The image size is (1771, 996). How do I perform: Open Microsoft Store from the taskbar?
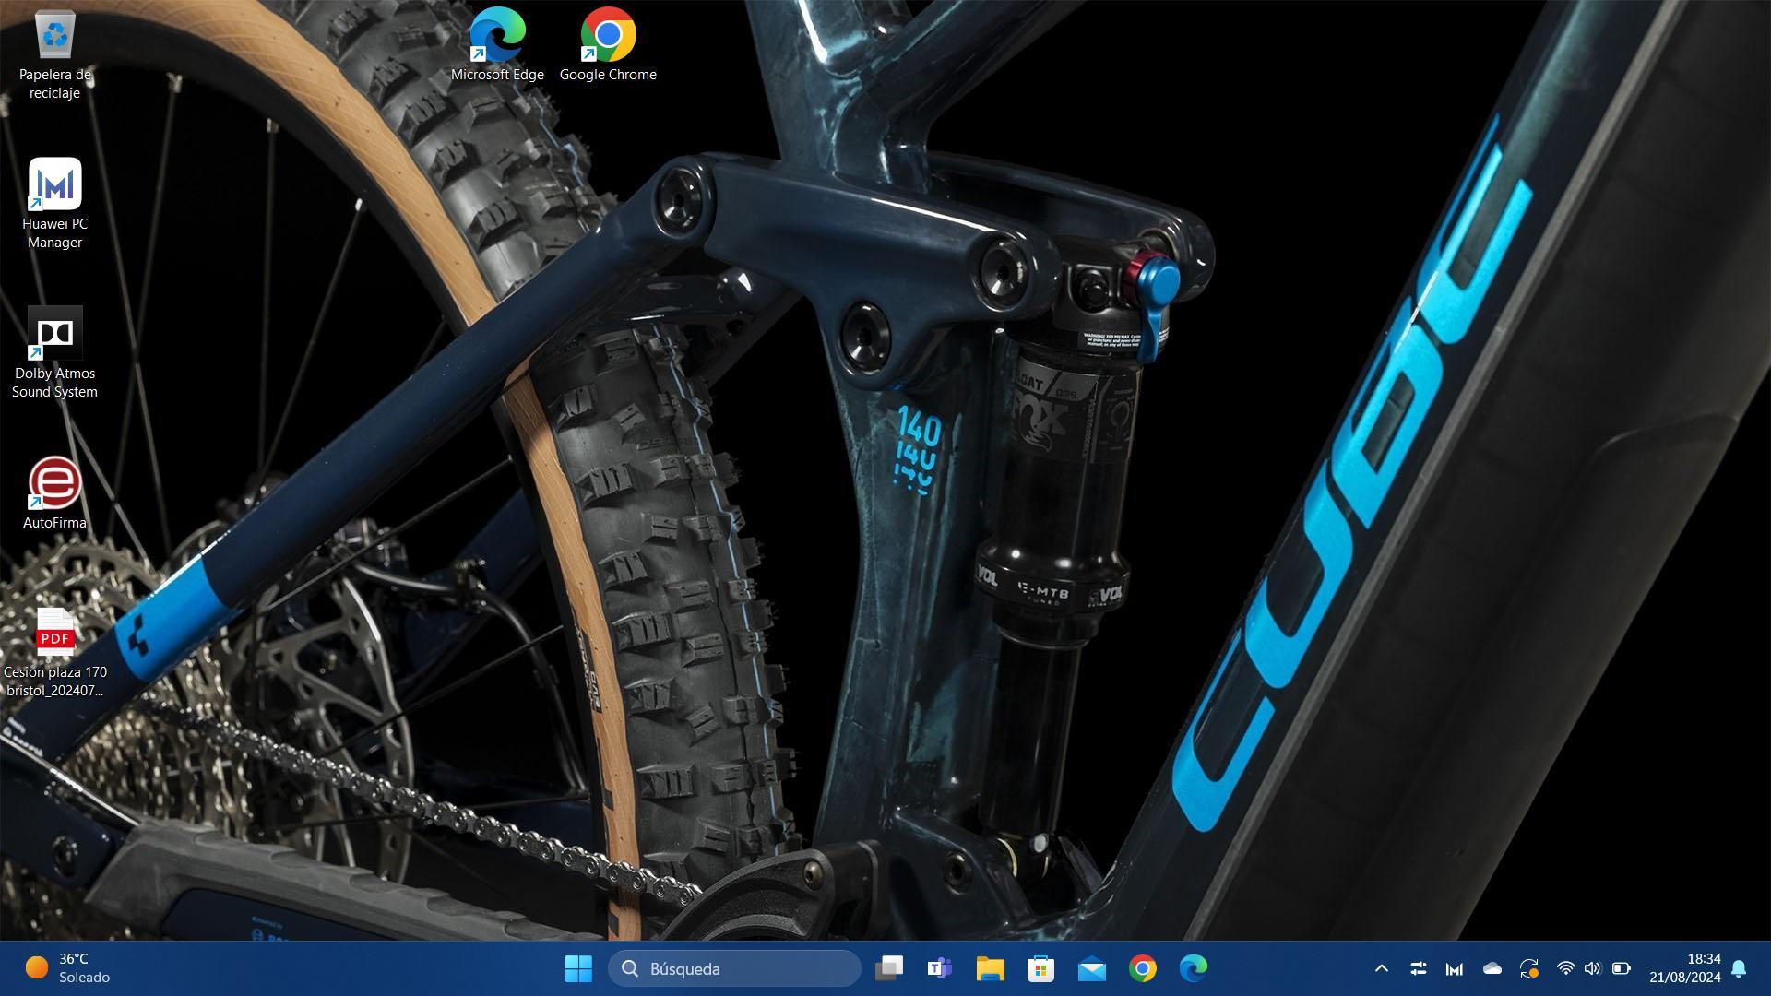1041,968
